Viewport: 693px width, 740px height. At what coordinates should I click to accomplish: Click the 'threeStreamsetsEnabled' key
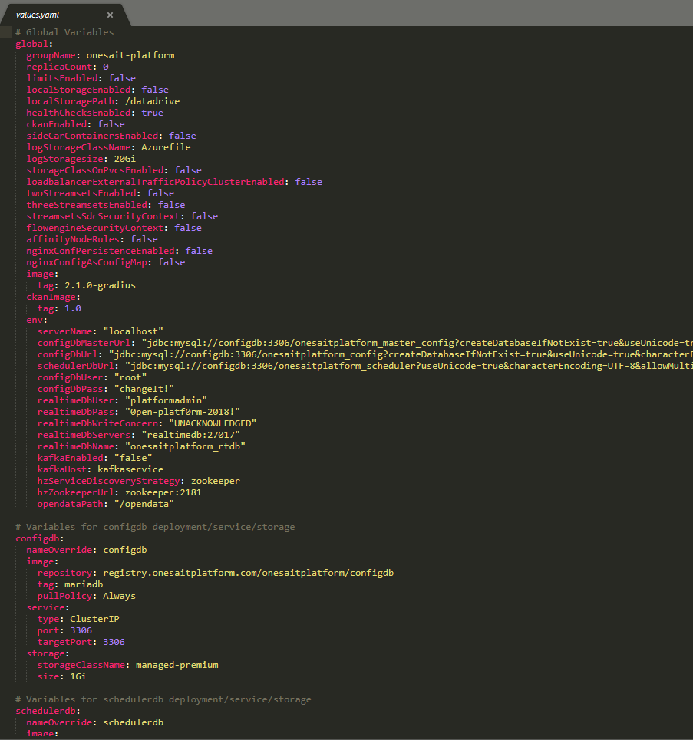pyautogui.click(x=87, y=204)
